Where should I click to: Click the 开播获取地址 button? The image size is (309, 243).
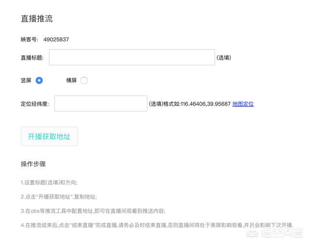49,136
